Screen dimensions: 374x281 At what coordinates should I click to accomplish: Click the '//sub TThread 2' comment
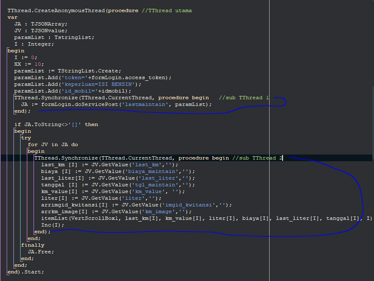pos(257,158)
